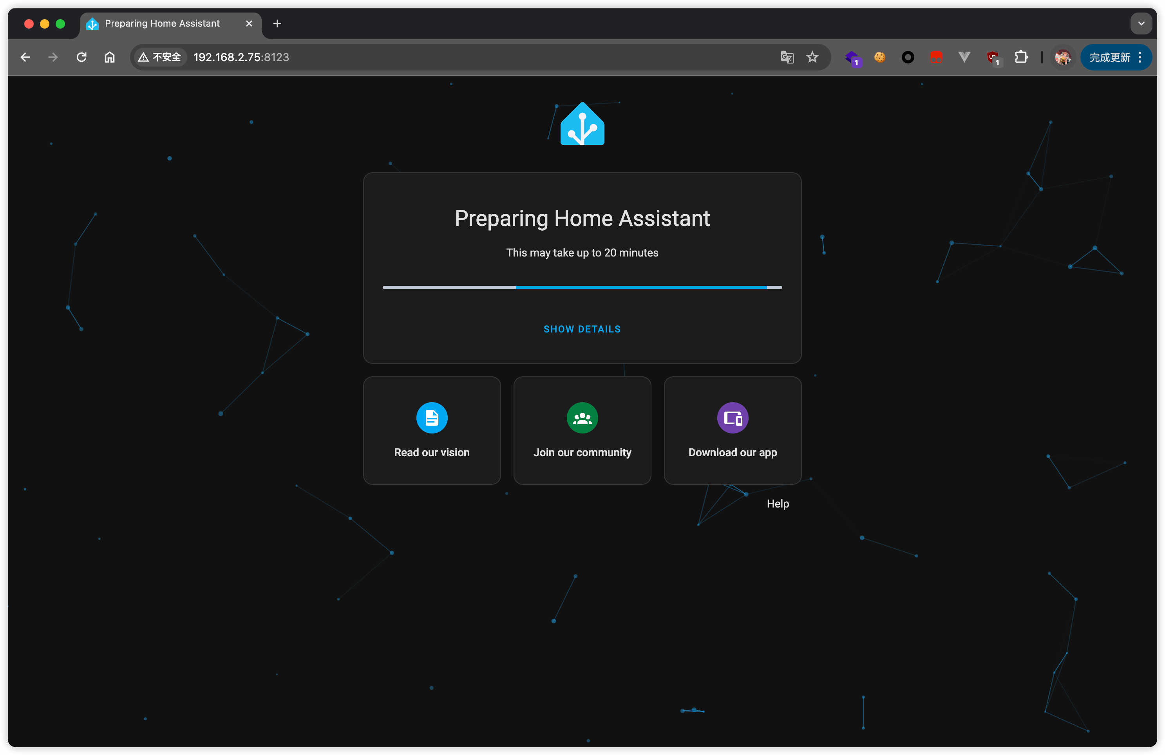The image size is (1165, 755).
Task: Click the cookie extension icon
Action: 879,57
